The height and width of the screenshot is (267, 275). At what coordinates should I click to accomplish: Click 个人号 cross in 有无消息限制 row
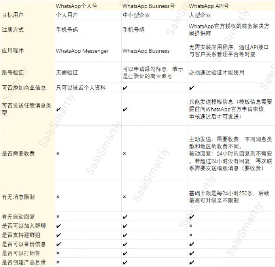58,197
